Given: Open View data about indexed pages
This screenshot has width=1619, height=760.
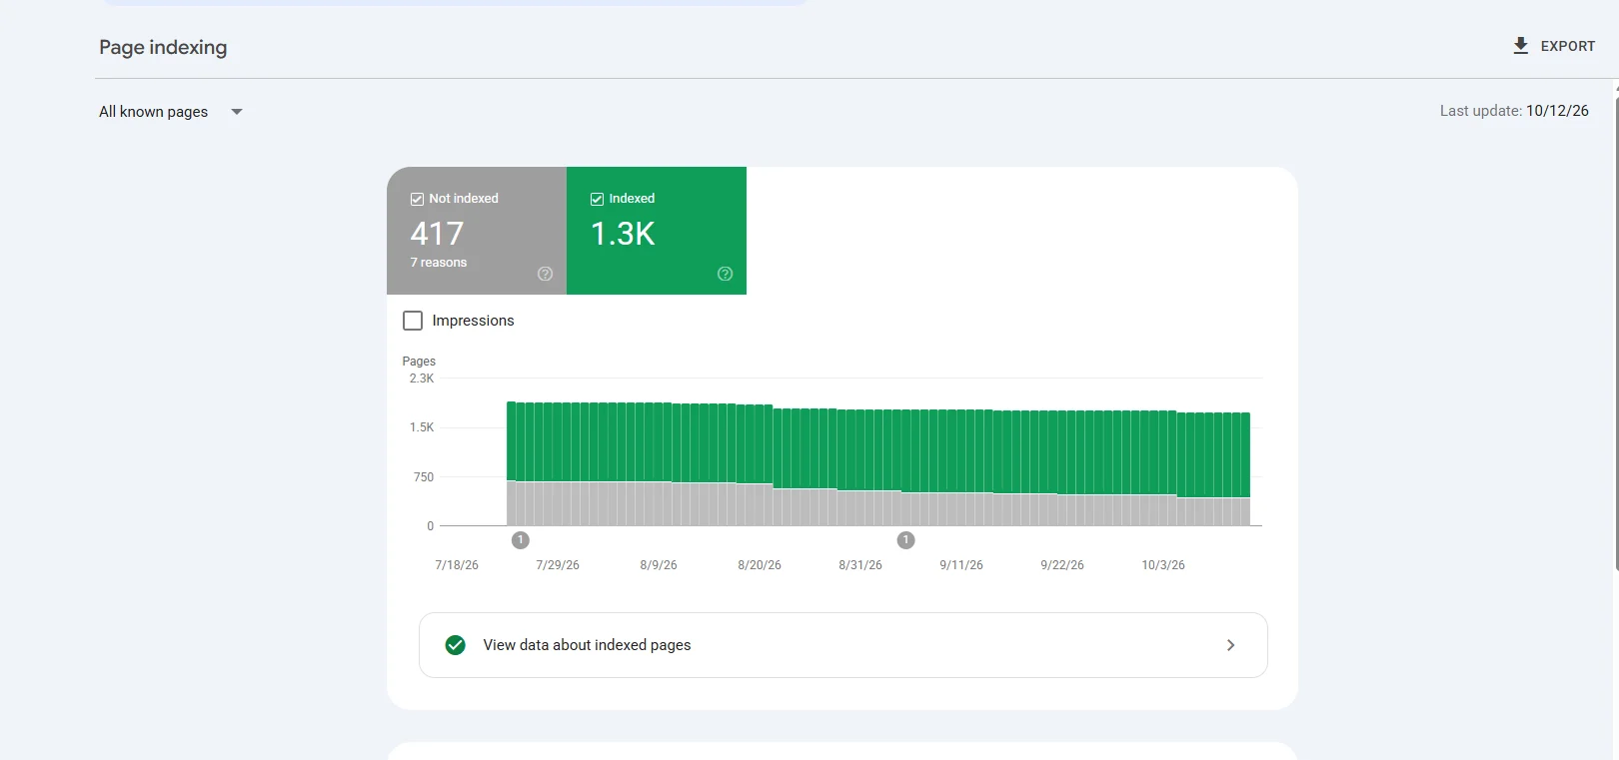Looking at the screenshot, I should click(x=843, y=645).
